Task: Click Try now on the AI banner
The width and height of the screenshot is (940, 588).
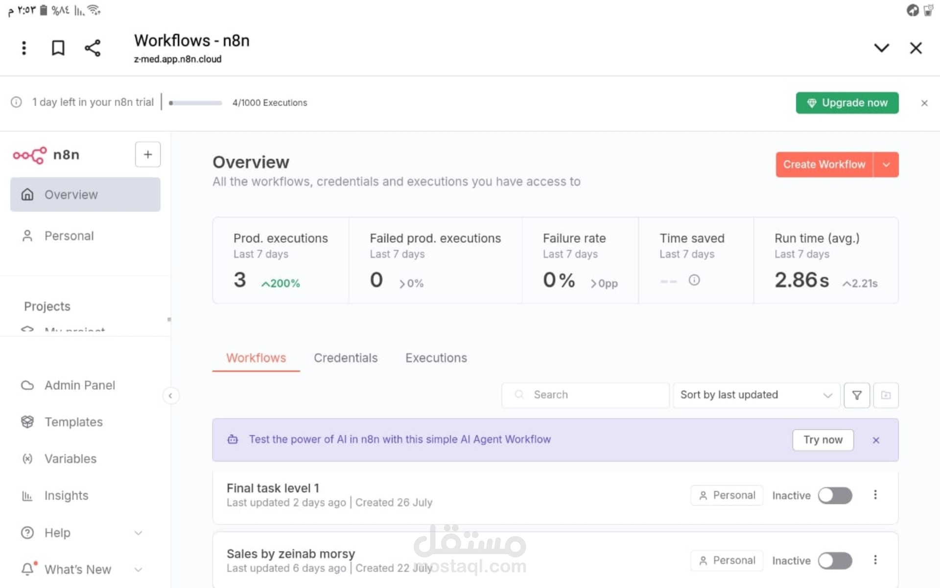Action: 823,440
